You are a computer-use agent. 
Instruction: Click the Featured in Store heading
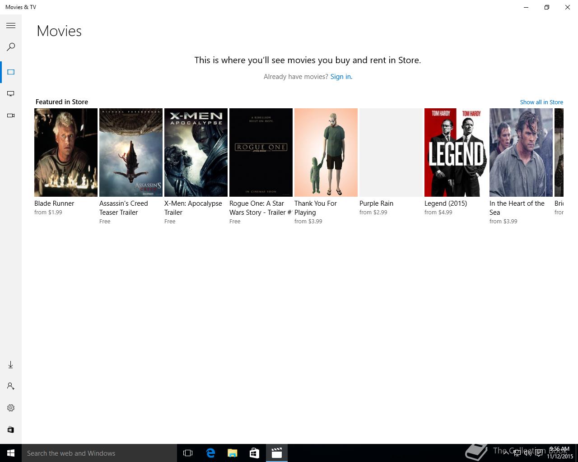click(x=62, y=102)
